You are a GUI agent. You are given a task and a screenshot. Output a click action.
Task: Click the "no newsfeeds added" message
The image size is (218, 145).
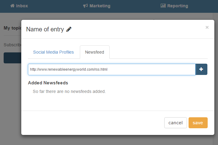click(x=69, y=91)
